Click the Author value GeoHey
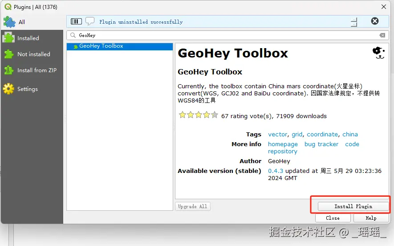This screenshot has height=246, width=394. coord(279,161)
